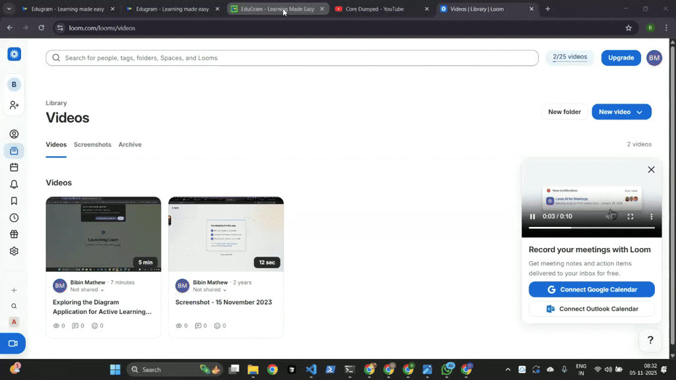
Task: View site information icon in address bar
Action: coord(60,28)
